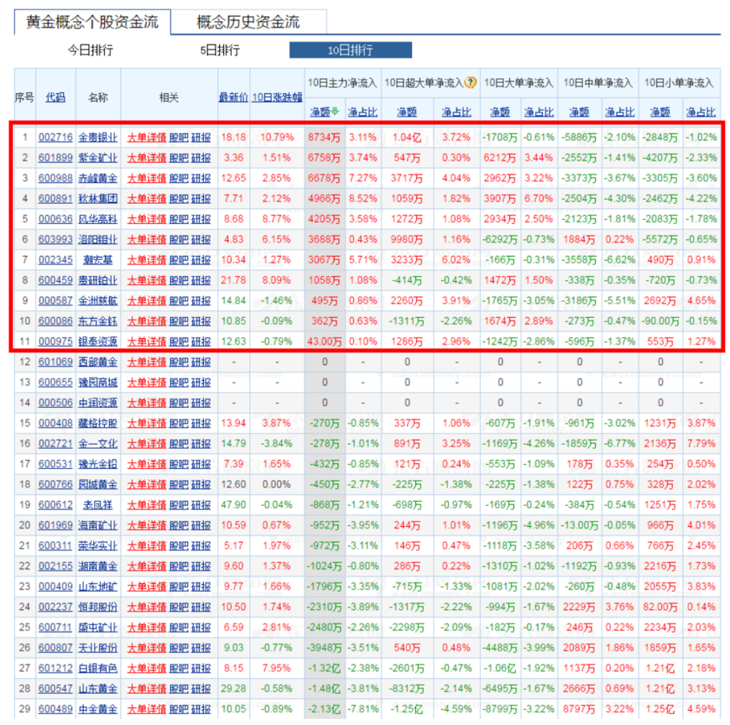Click the 名称 column header
The image size is (730, 725).
[98, 97]
